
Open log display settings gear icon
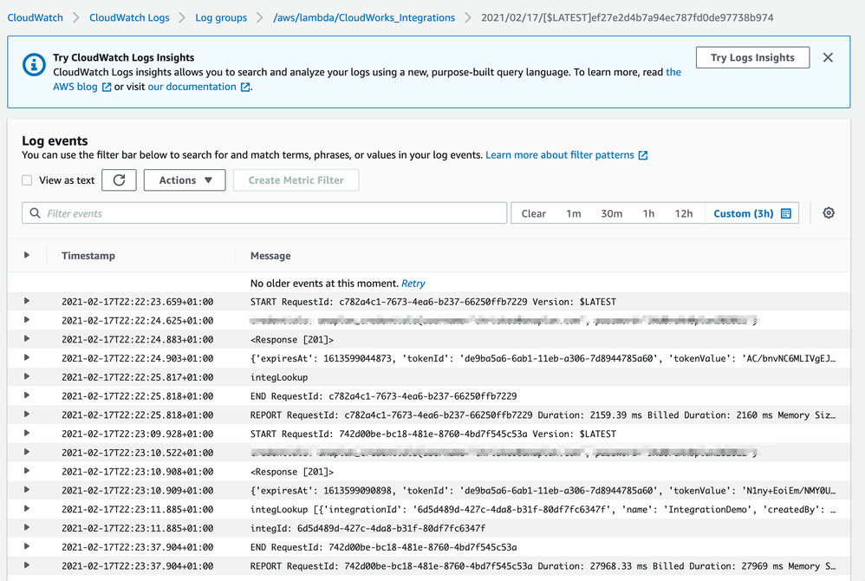pyautogui.click(x=829, y=213)
